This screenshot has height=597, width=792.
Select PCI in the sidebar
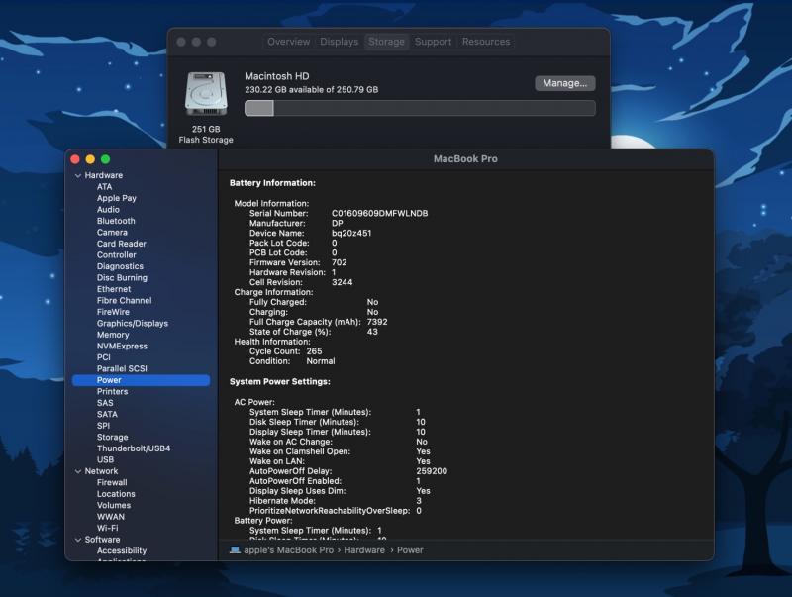point(104,357)
